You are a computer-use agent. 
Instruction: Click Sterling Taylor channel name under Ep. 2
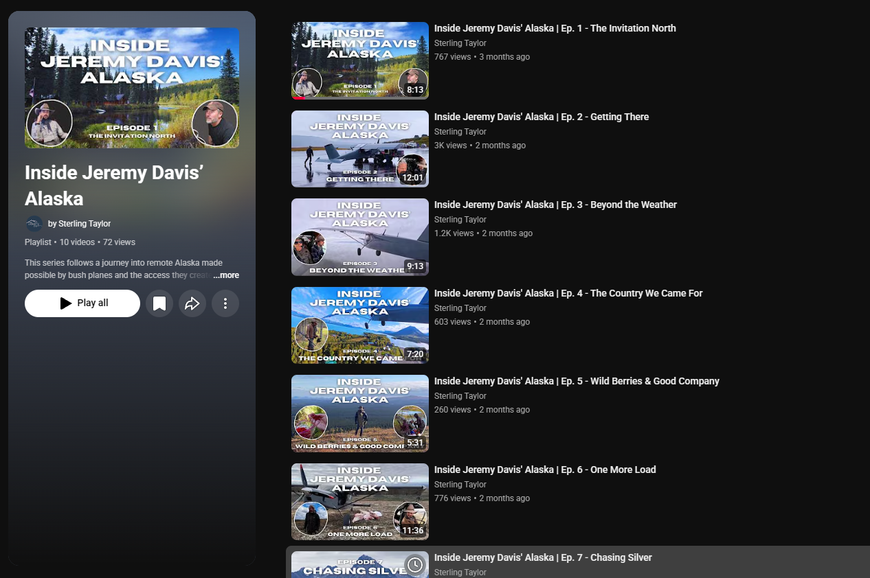[x=460, y=132]
